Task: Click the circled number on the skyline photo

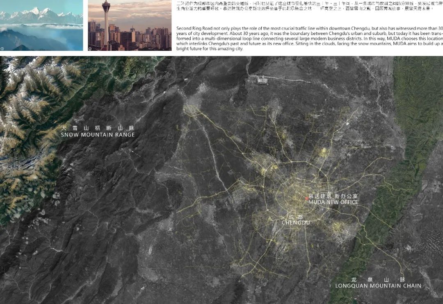Action: (x=90, y=48)
